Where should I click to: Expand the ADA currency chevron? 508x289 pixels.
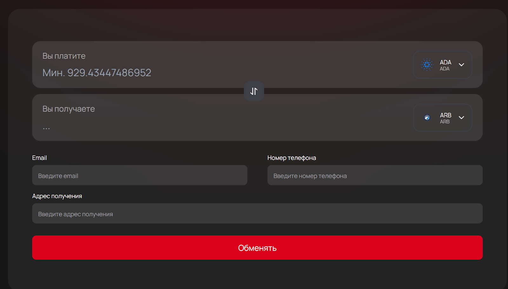coord(461,65)
